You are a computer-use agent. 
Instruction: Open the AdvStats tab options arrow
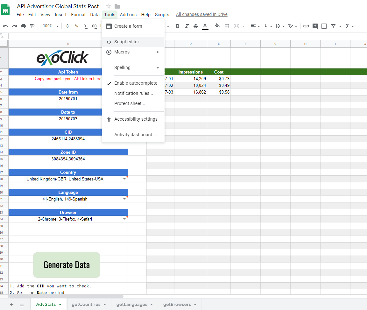pos(60,304)
